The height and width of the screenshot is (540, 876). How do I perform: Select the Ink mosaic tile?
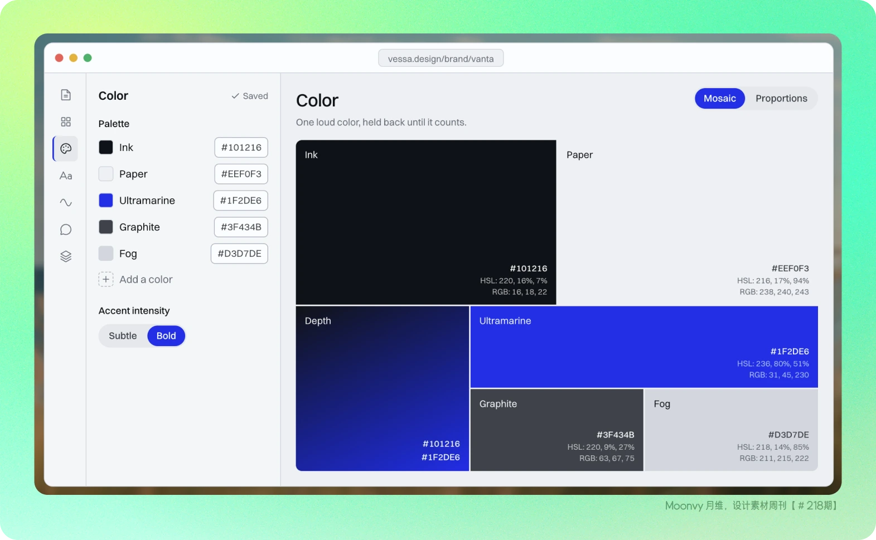pyautogui.click(x=426, y=222)
